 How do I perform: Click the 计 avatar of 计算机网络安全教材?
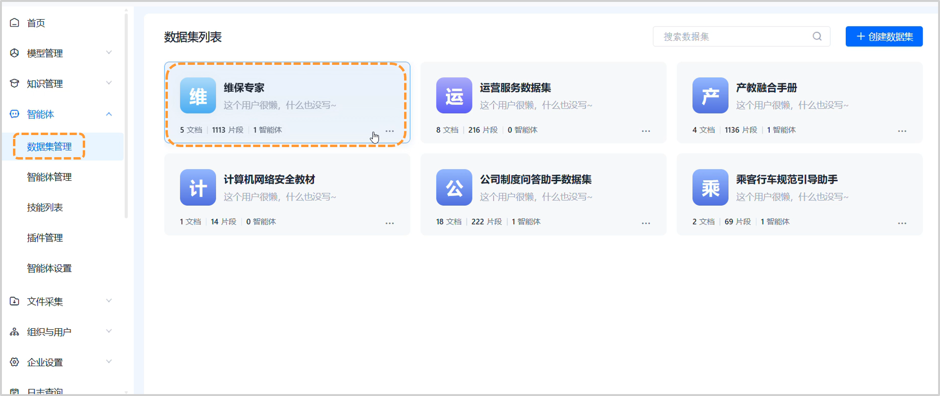tap(198, 187)
